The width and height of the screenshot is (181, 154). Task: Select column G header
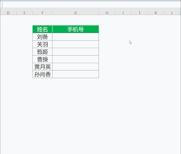(x=76, y=13)
